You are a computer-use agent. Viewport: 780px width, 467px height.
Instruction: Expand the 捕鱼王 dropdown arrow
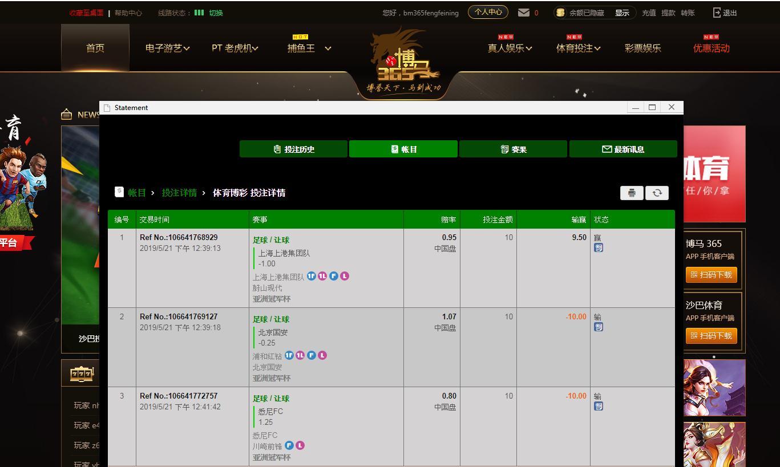[328, 48]
